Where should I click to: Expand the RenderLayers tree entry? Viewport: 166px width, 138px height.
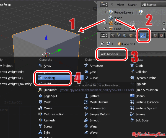click(x=107, y=12)
